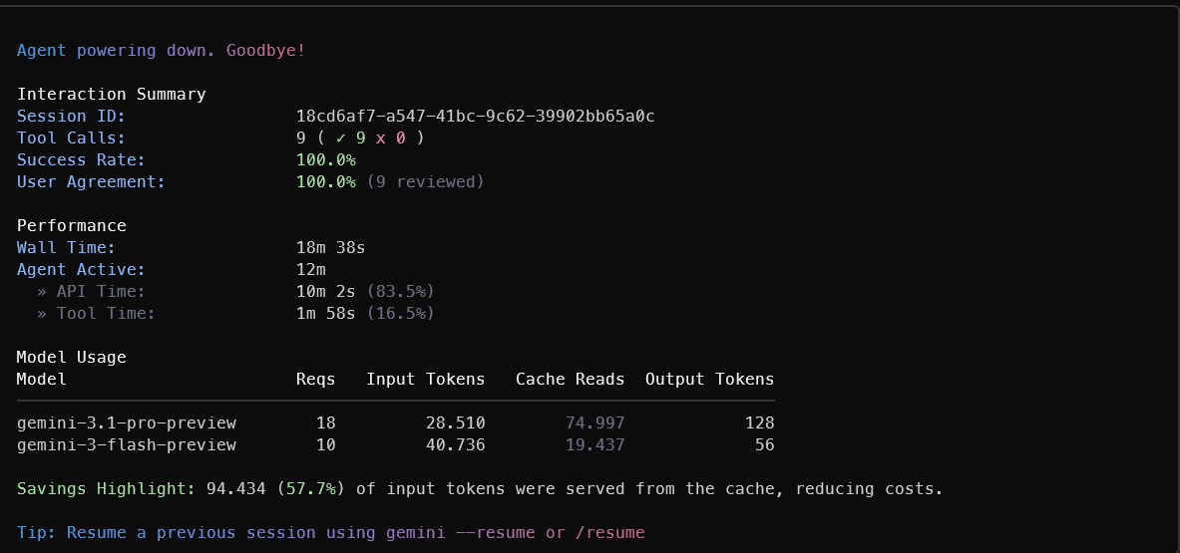Viewport: 1180px width, 553px height.
Task: Click the Tool Time value '1m 58s'
Action: (x=326, y=313)
